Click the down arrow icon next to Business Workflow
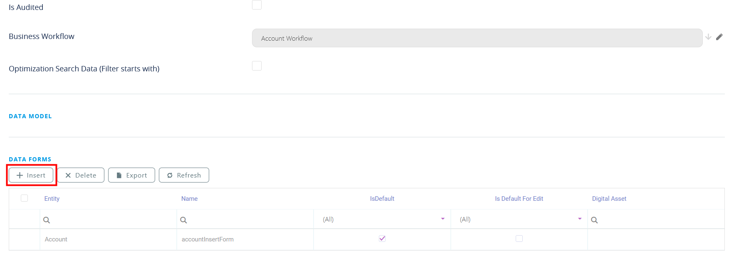The width and height of the screenshot is (734, 263). (708, 37)
